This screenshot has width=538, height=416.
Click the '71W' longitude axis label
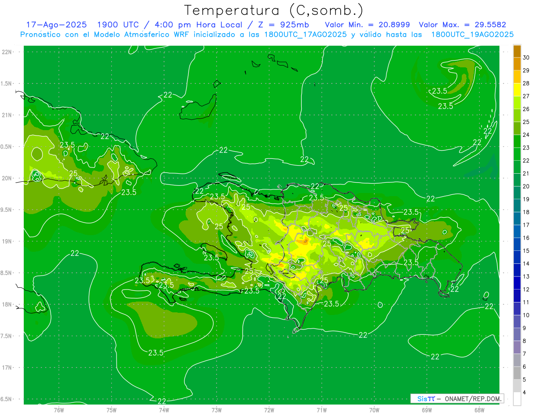(x=321, y=410)
